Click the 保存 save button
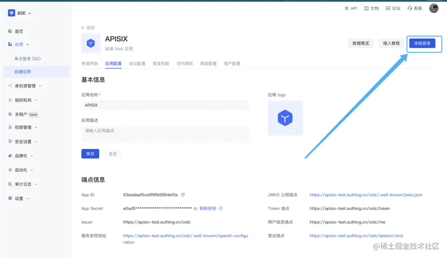The image size is (447, 258). (x=90, y=154)
